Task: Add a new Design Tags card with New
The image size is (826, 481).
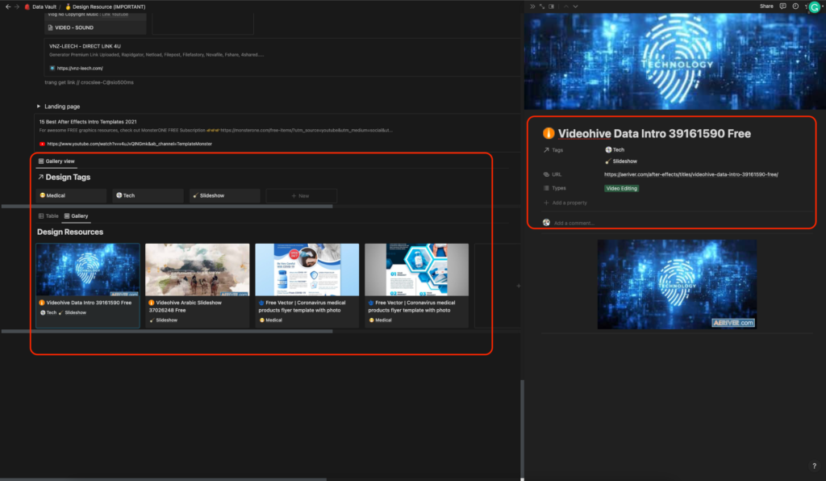Action: click(301, 195)
